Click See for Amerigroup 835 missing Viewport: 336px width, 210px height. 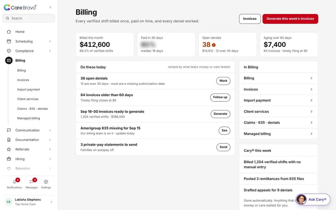point(225,130)
